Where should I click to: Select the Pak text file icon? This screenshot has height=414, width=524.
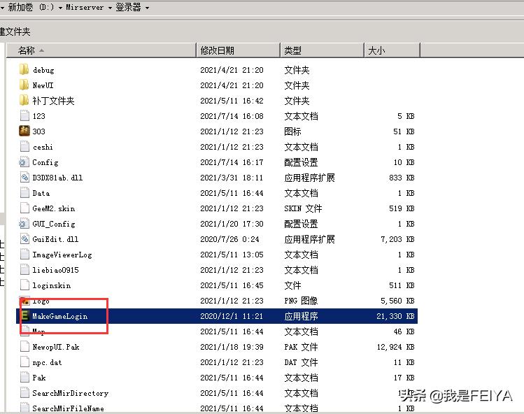[24, 377]
